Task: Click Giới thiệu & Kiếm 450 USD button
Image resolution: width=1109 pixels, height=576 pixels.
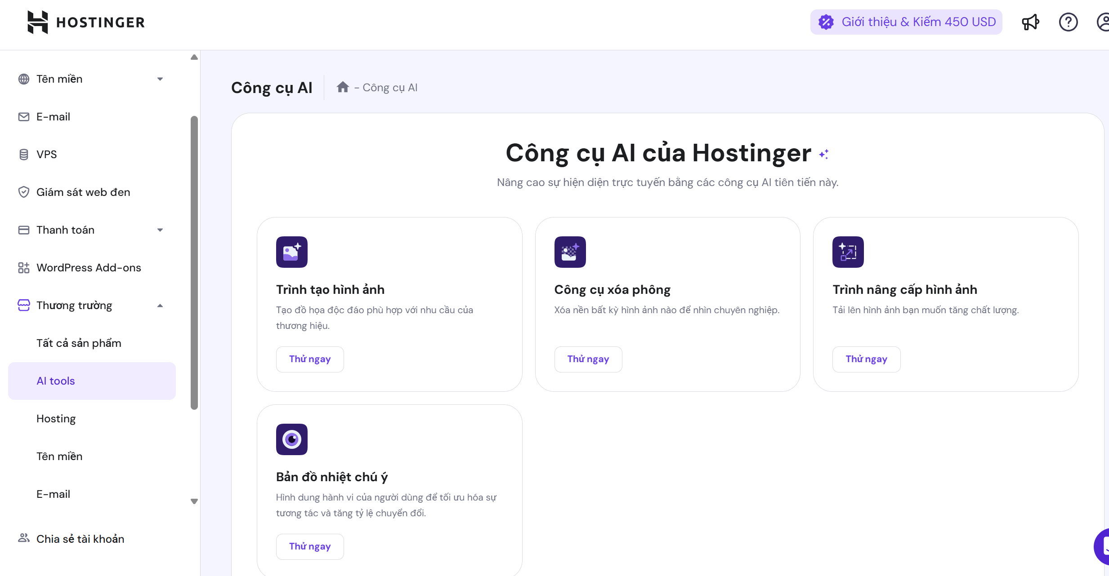Action: tap(906, 22)
